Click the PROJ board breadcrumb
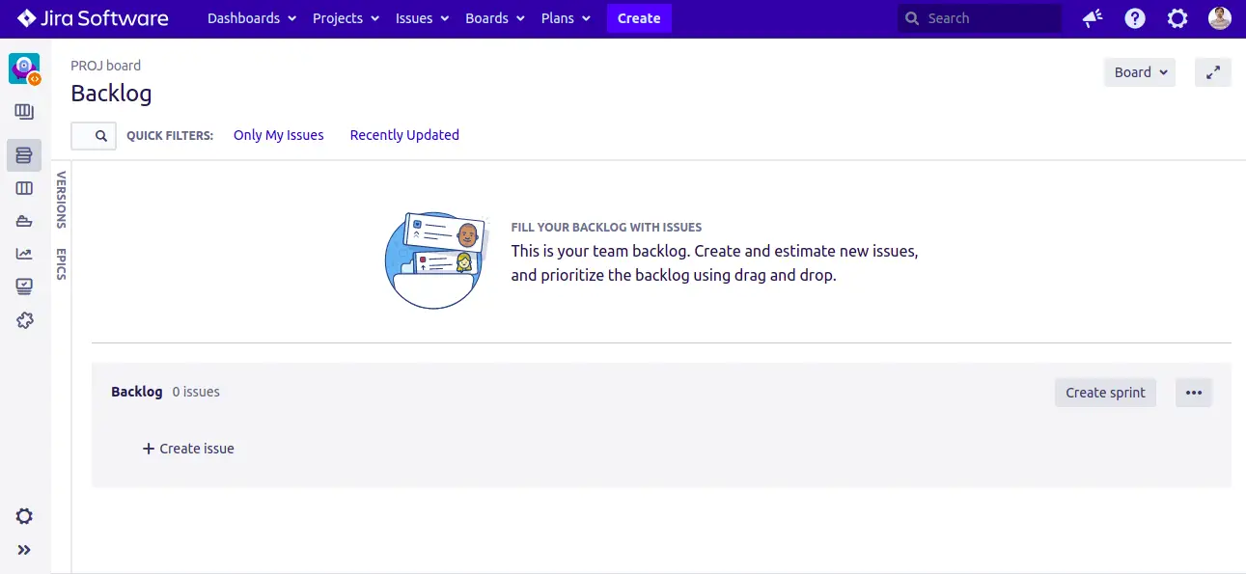Image resolution: width=1246 pixels, height=574 pixels. [x=105, y=66]
